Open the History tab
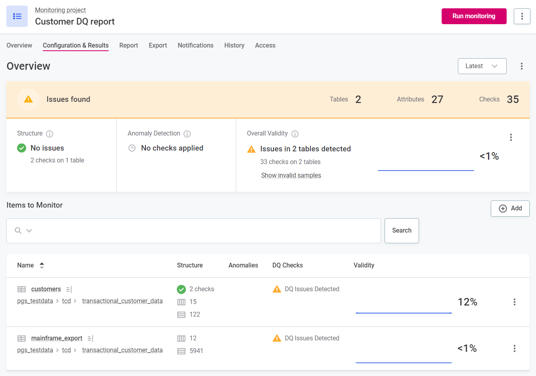Viewport: 536px width, 376px height. coord(234,46)
